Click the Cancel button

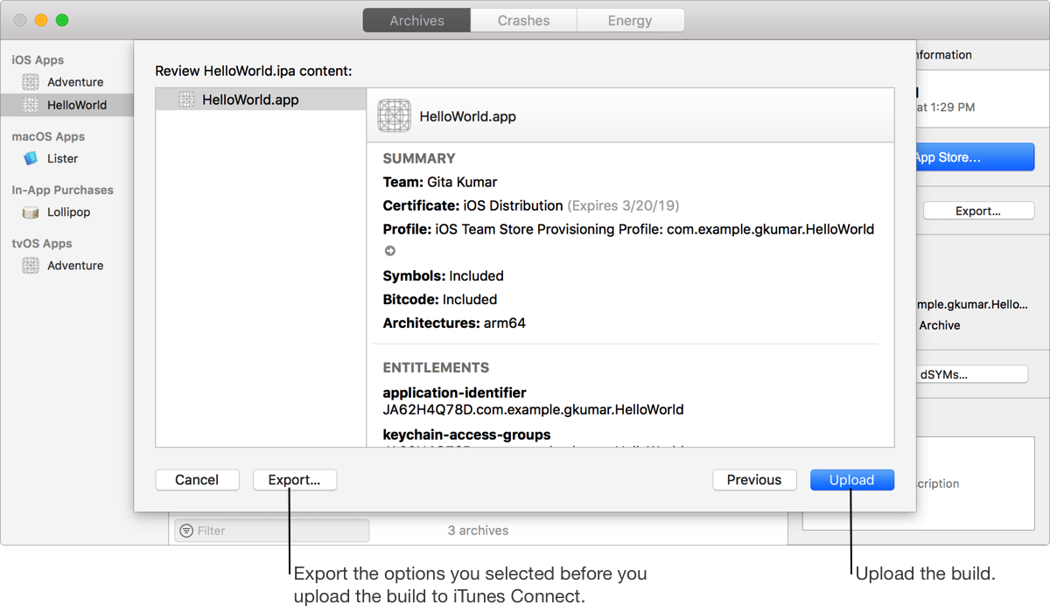pyautogui.click(x=197, y=480)
